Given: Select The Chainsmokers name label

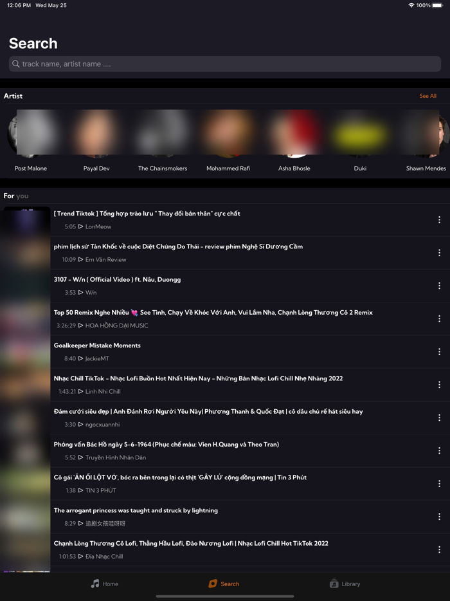Looking at the screenshot, I should (x=163, y=168).
